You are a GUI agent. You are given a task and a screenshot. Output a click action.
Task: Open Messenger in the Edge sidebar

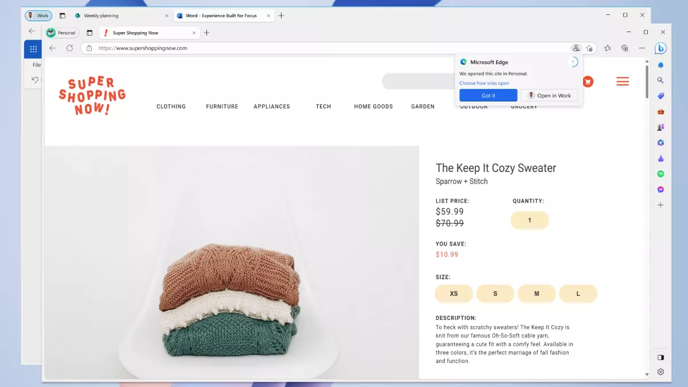pos(660,189)
